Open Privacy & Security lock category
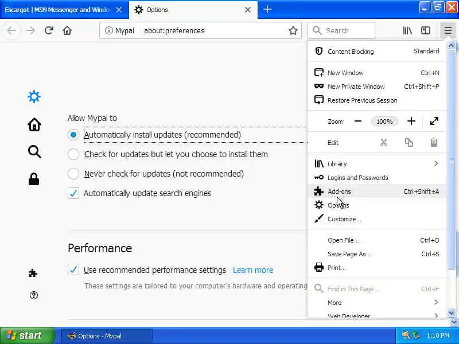 [34, 179]
